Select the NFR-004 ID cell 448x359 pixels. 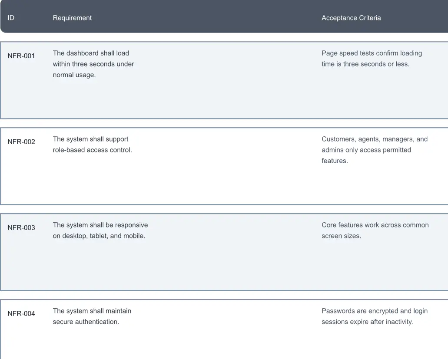pyautogui.click(x=21, y=313)
